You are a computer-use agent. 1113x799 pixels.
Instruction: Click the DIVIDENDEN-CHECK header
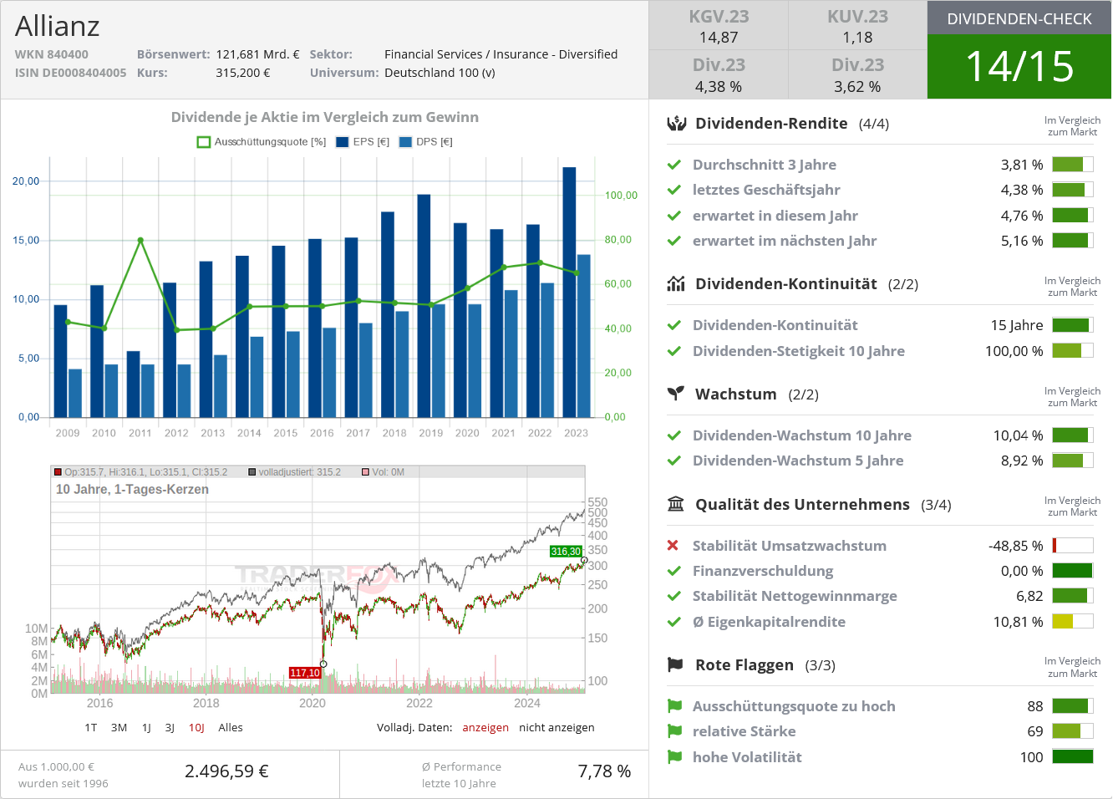[x=1019, y=18]
